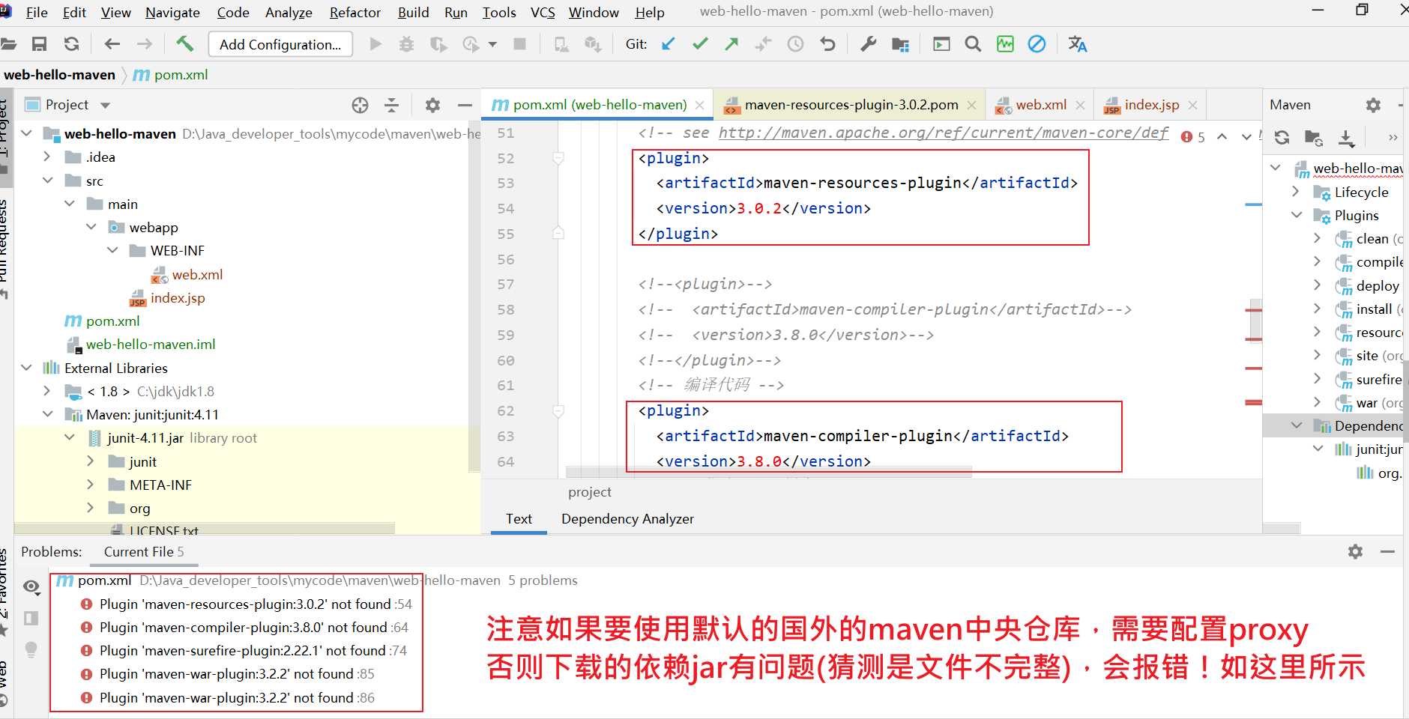The height and width of the screenshot is (719, 1409).
Task: Expand Maven Lifecycle node
Action: (1297, 192)
